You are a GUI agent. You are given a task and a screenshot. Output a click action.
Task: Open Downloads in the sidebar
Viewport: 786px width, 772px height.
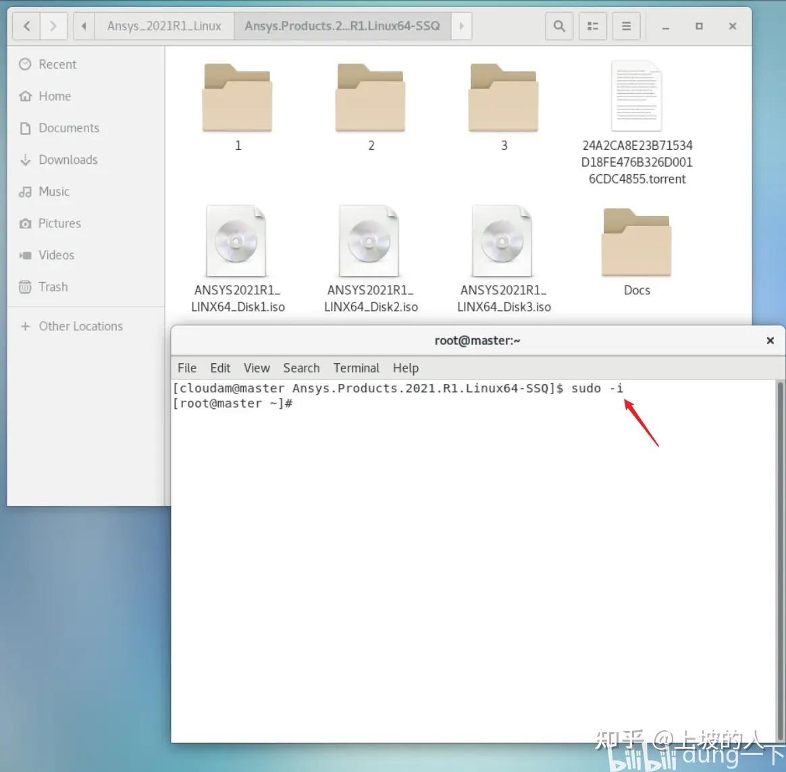(x=69, y=160)
